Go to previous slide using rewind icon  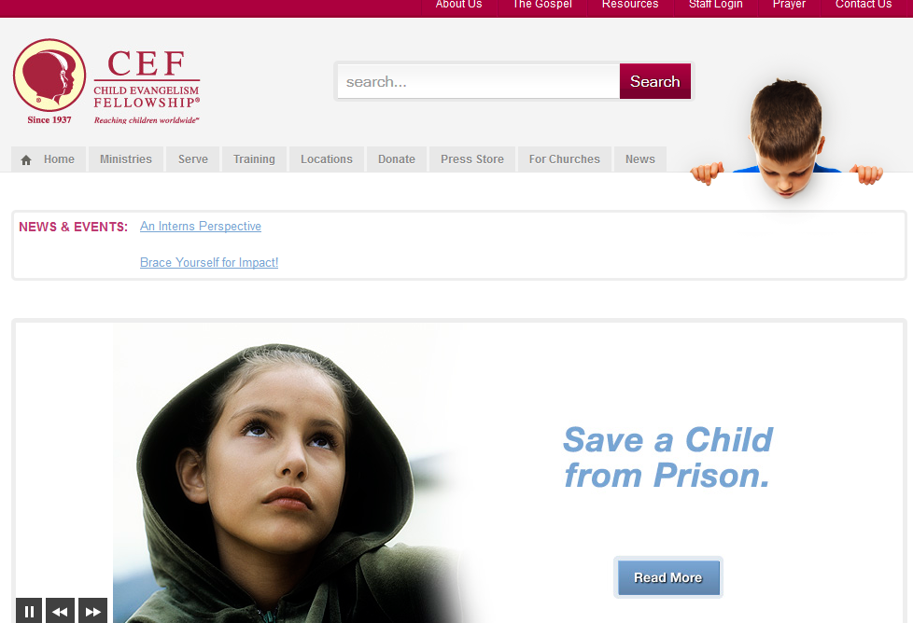click(x=60, y=611)
